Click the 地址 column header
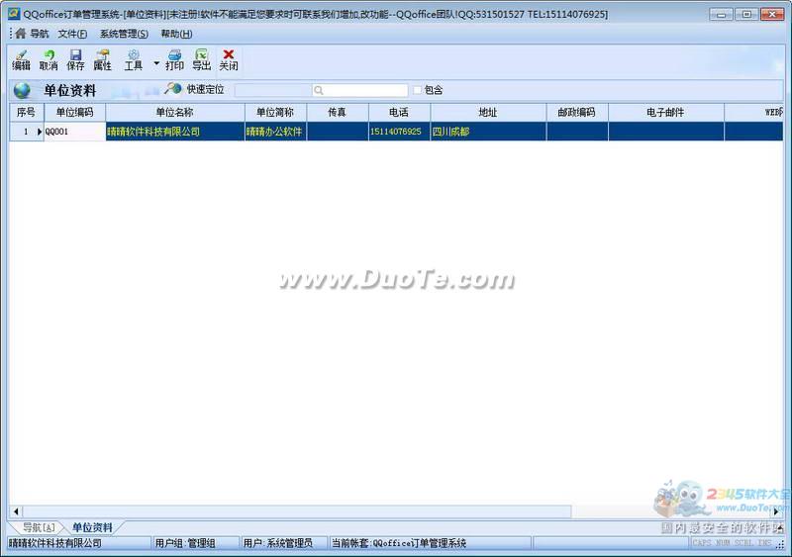The width and height of the screenshot is (792, 557). pos(488,112)
